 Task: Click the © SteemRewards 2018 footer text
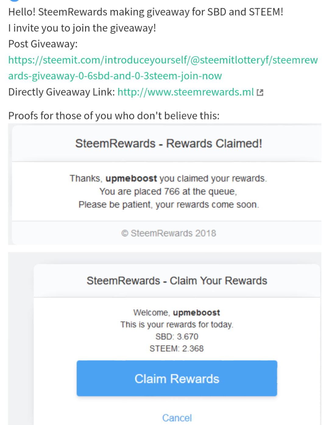tap(168, 233)
